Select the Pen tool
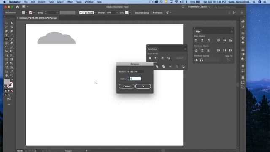Image resolution: width=270 pixels, height=152 pixels. [x=7, y=31]
